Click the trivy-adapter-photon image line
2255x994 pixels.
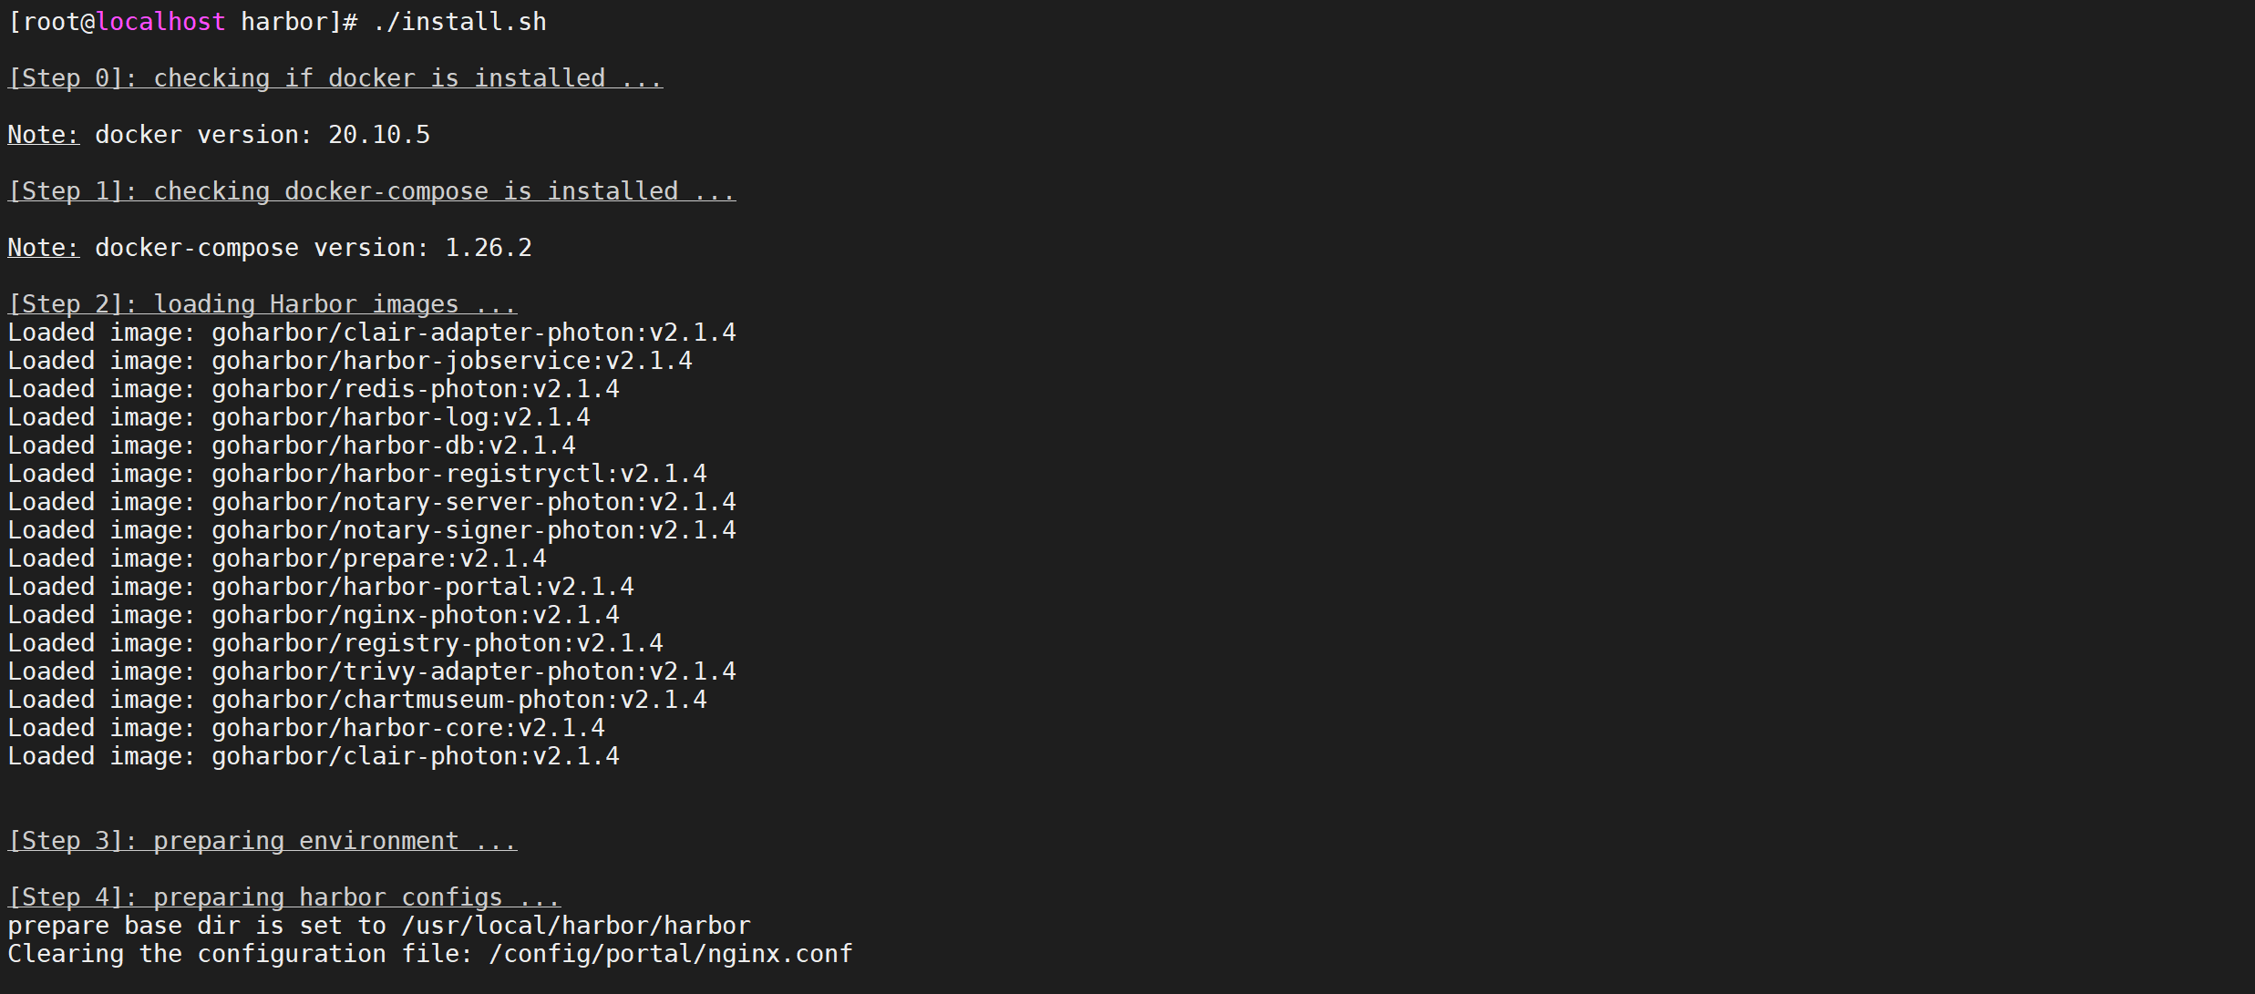click(372, 671)
